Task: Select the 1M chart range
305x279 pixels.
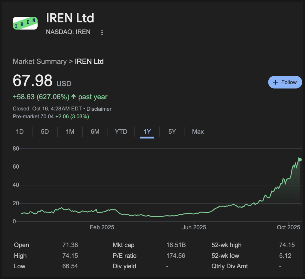Action: 70,132
